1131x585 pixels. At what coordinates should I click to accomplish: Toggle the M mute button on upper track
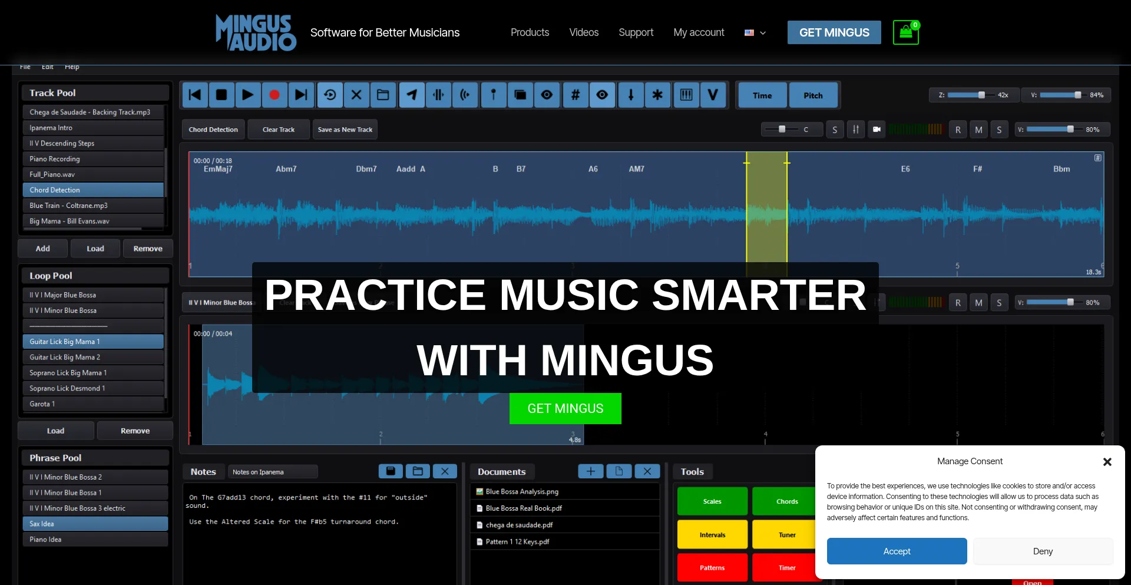coord(978,130)
